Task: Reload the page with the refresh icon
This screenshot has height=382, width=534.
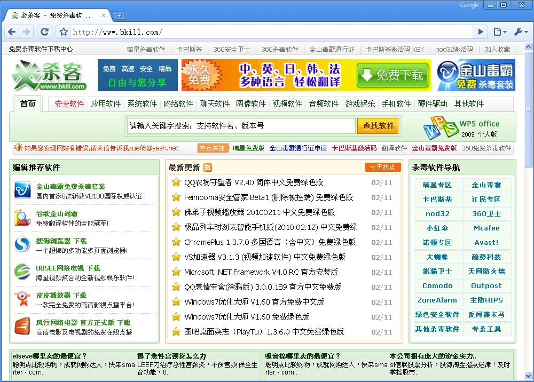Action: (x=45, y=32)
